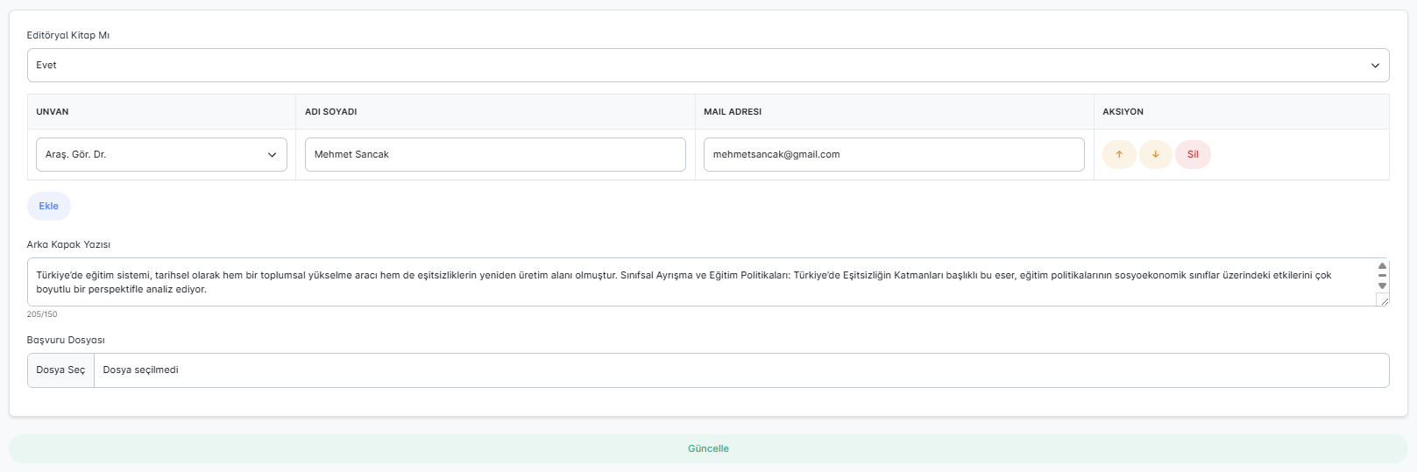This screenshot has height=472, width=1417.
Task: Click inside the Arka Kapak Yazısı text
Action: [x=684, y=282]
